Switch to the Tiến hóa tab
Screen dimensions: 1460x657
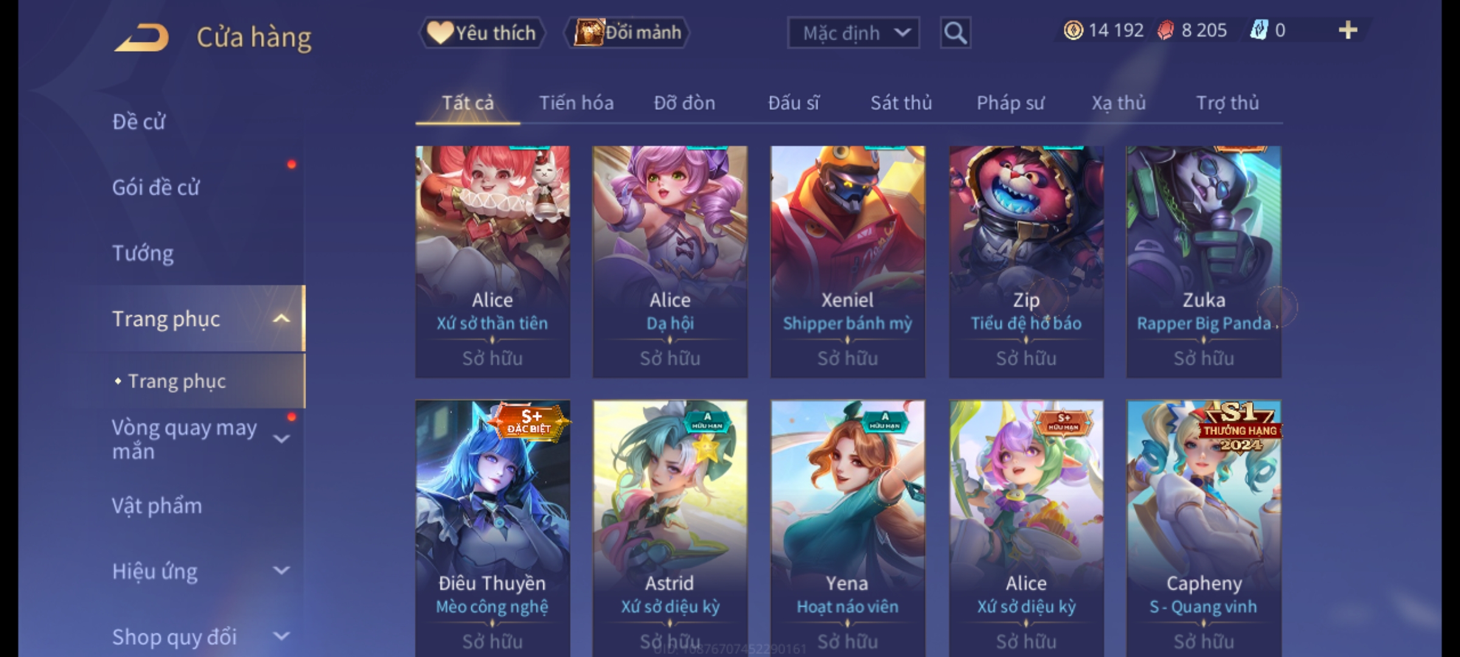click(x=576, y=103)
